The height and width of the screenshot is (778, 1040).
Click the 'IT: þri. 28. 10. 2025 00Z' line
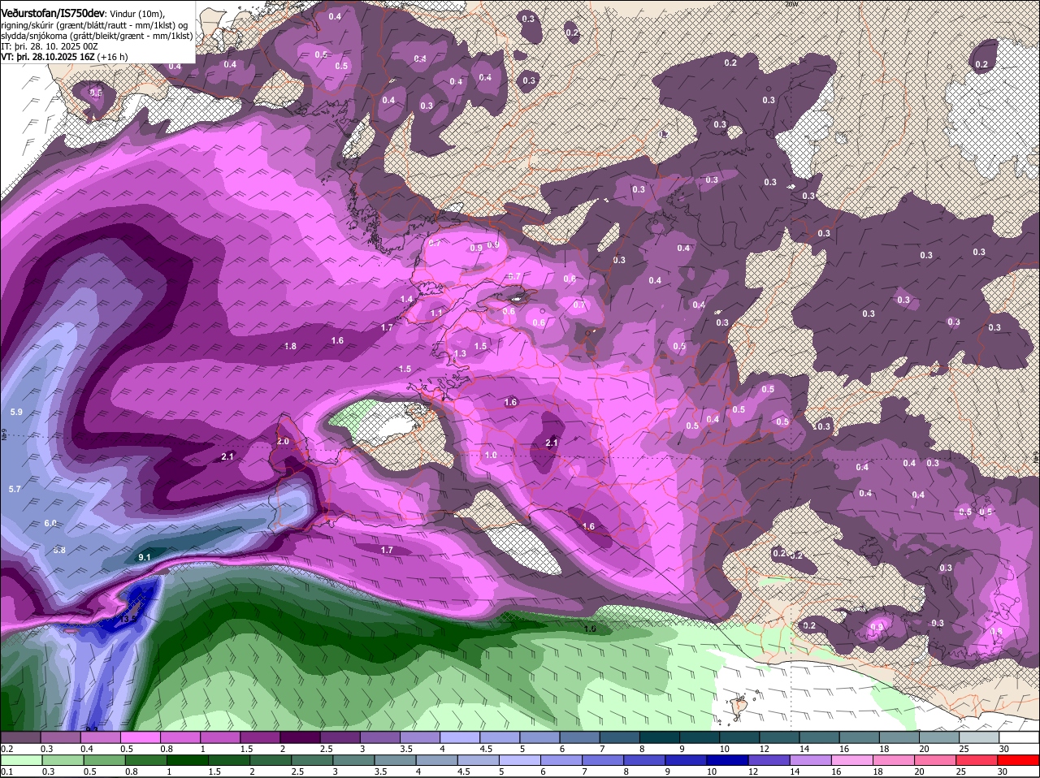click(50, 46)
